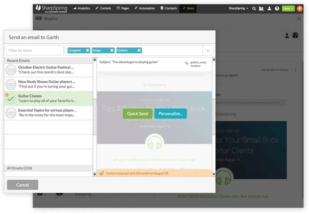Screen dimensions: 309x214
Task: Open the Automation menu
Action: (x=145, y=8)
